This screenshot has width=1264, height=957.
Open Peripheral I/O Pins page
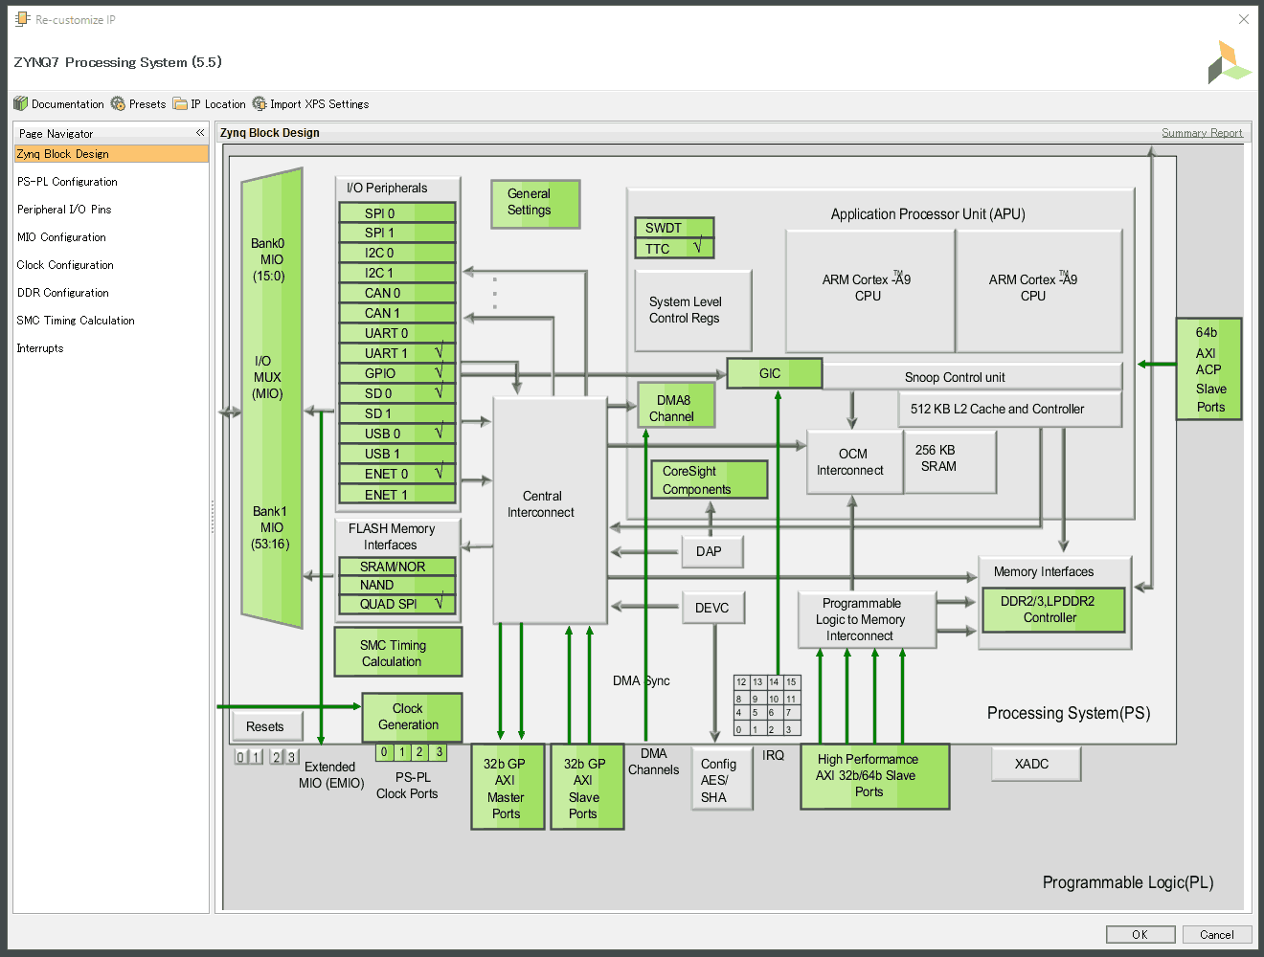click(64, 210)
